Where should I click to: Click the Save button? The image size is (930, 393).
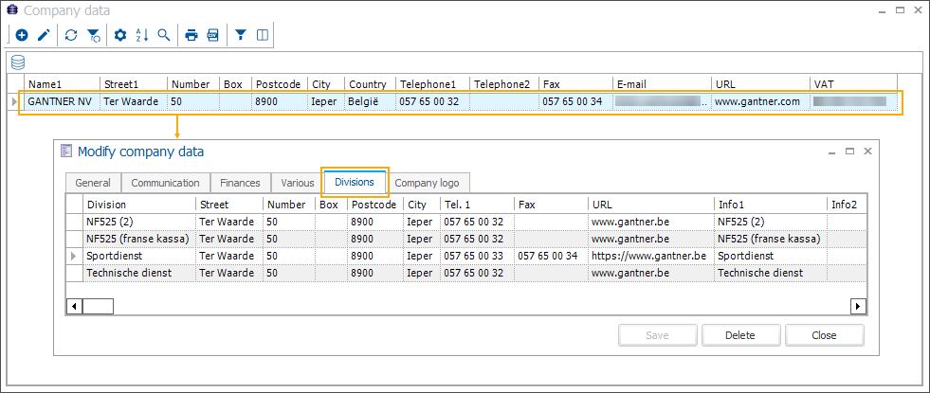pyautogui.click(x=657, y=335)
